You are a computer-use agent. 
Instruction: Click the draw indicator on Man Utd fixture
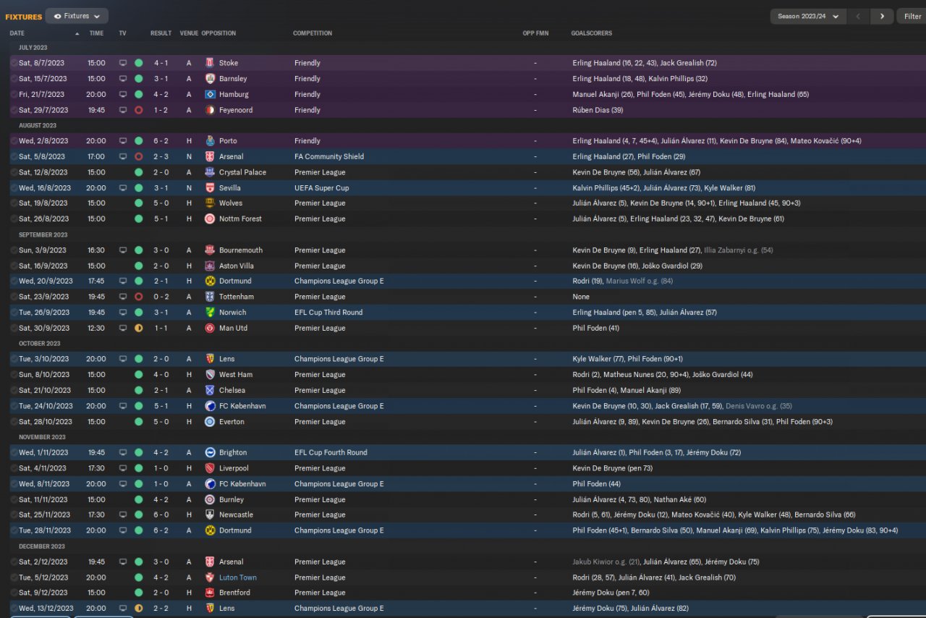pos(138,329)
